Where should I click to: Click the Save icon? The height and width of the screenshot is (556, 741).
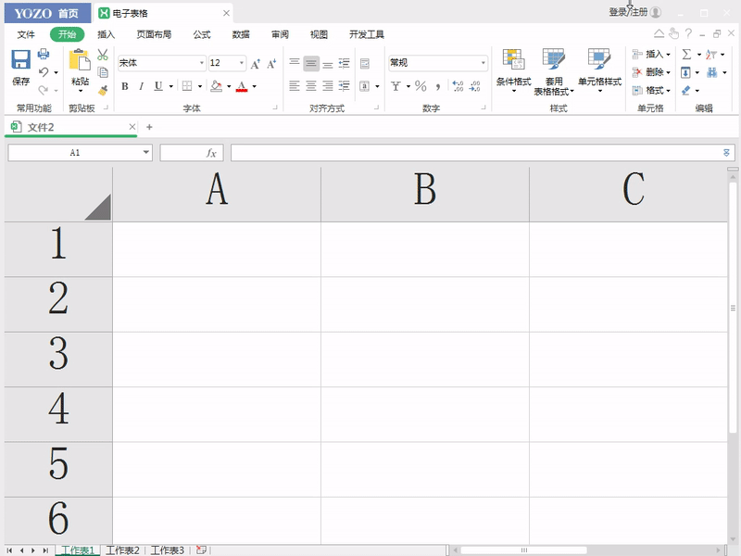(x=20, y=60)
